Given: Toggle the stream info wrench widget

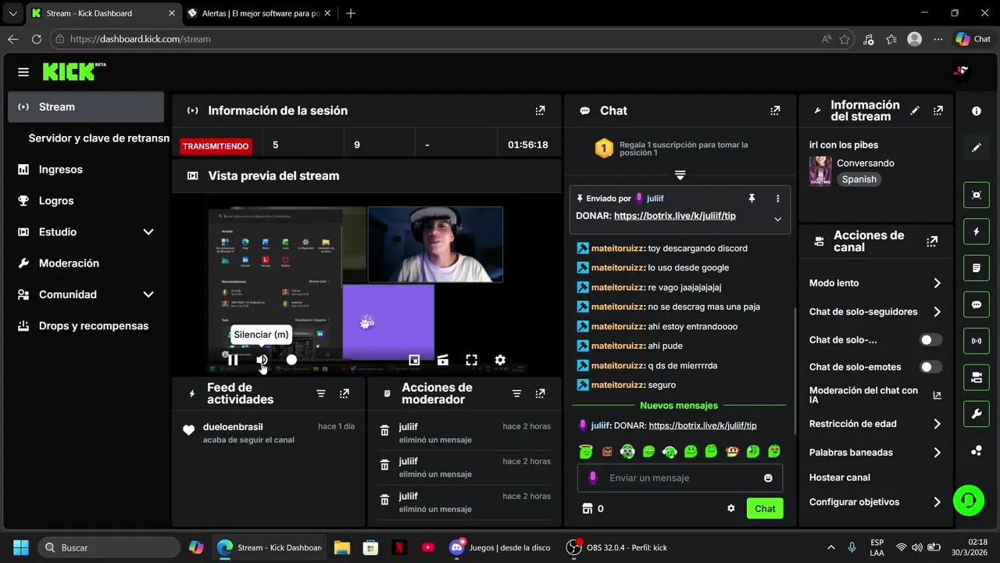Looking at the screenshot, I should click(977, 414).
